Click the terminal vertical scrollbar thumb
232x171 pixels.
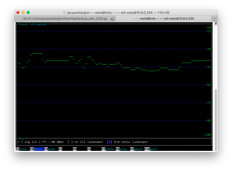pos(216,120)
